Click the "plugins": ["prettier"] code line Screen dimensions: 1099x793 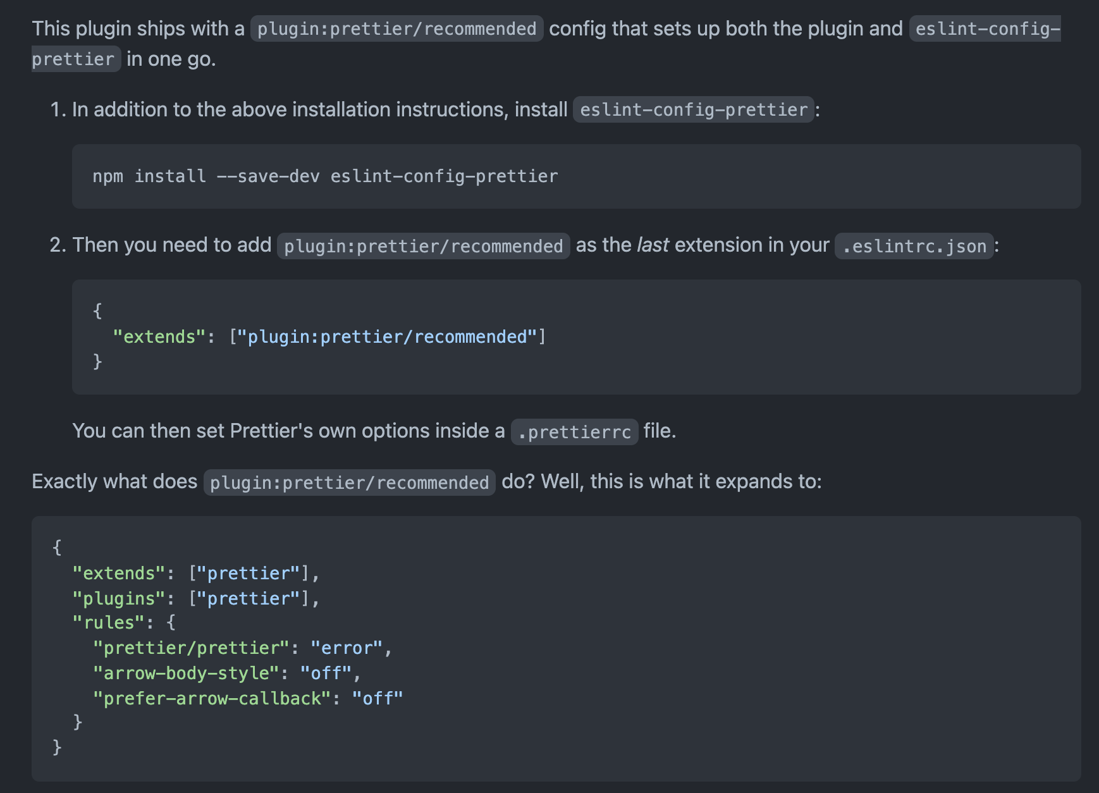[x=196, y=598]
